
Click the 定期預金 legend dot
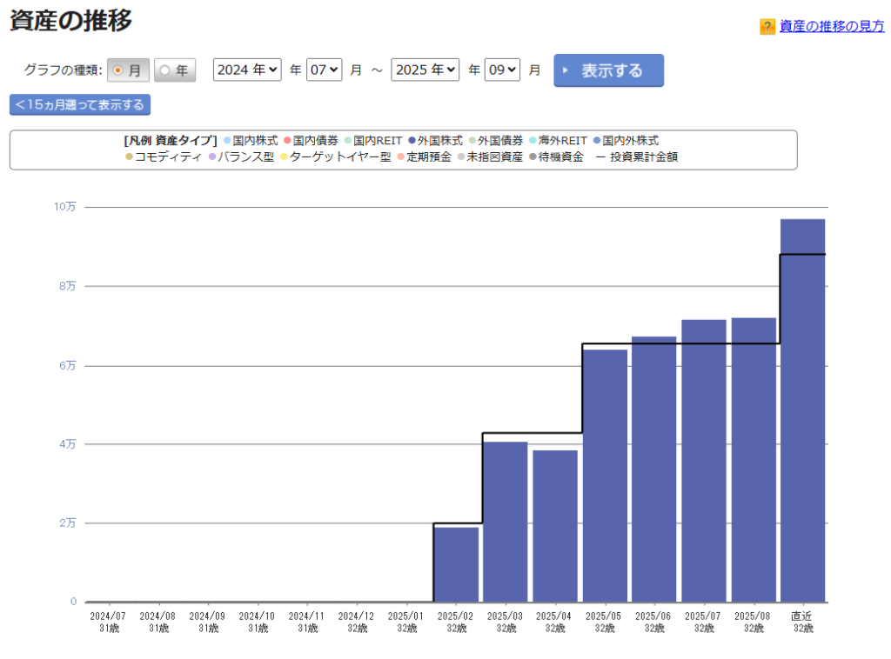pos(402,157)
